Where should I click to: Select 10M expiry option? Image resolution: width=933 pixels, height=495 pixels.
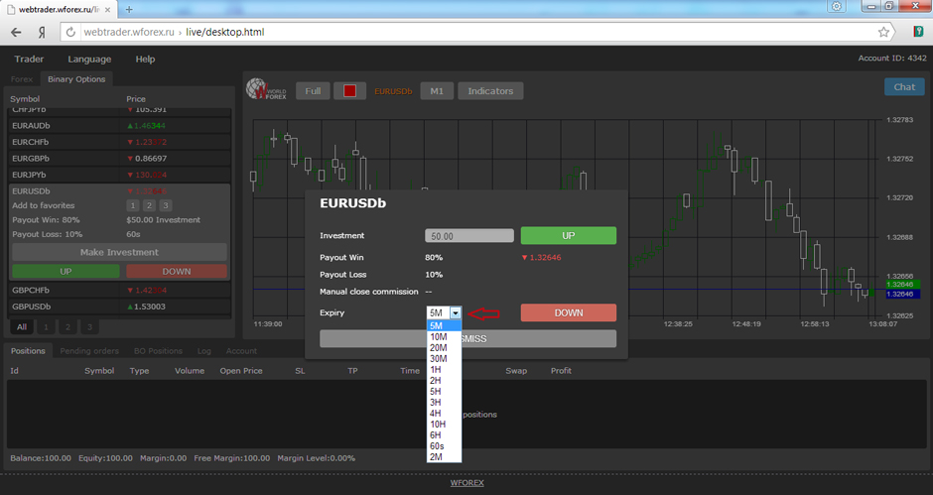click(444, 336)
